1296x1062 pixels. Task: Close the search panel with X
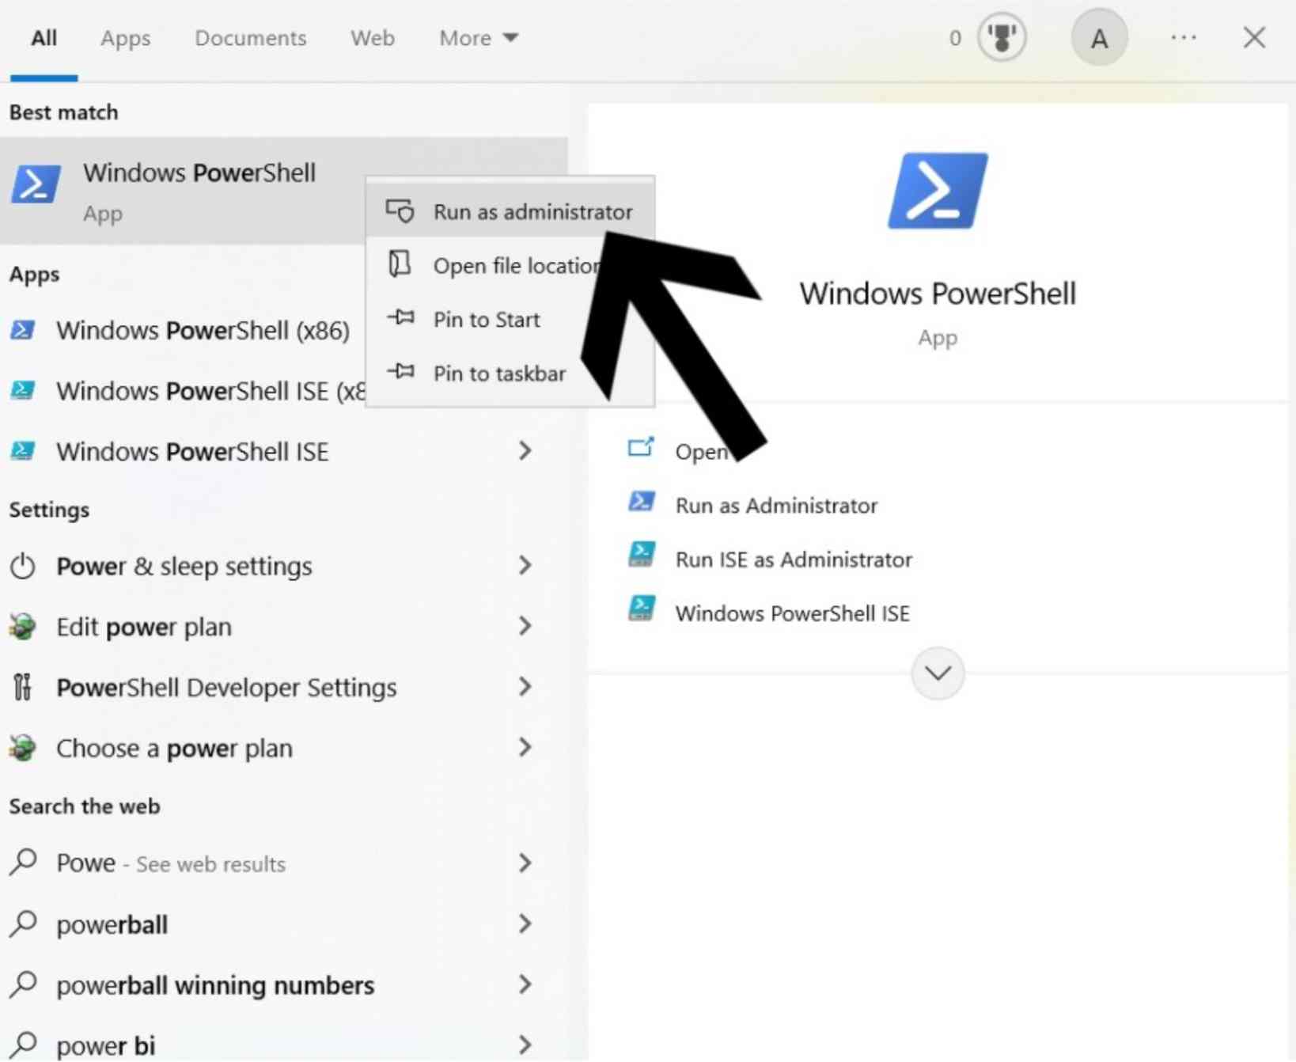pos(1254,37)
